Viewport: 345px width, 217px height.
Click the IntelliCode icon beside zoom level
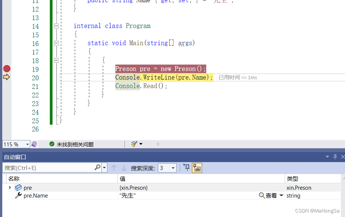pyautogui.click(x=34, y=144)
